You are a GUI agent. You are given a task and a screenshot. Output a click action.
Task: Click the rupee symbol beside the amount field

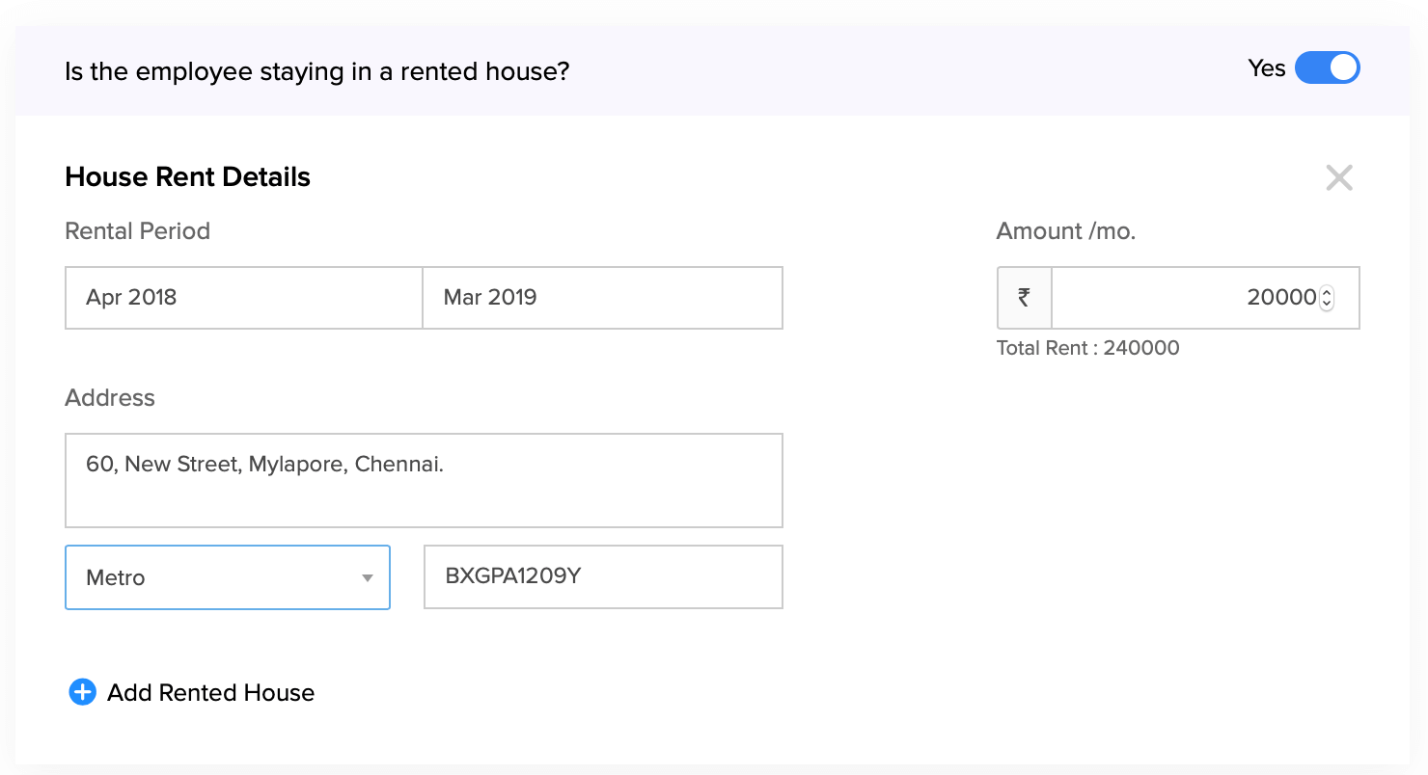pyautogui.click(x=1024, y=298)
